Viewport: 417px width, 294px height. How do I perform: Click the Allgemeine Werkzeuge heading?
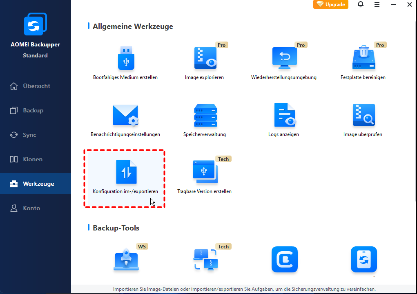133,26
